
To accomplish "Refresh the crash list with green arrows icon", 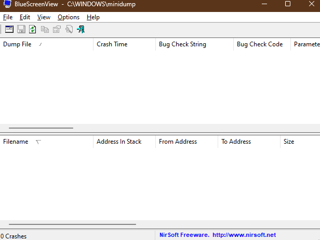I will click(x=32, y=29).
